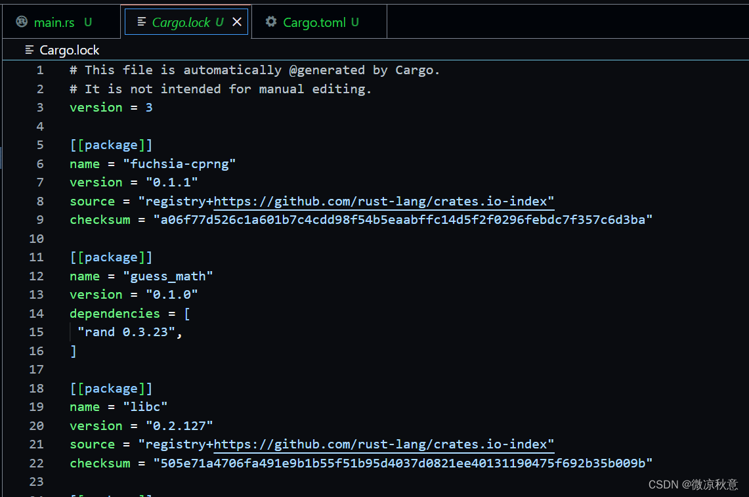Screen dimensions: 749x497
Task: Close the Cargo.lock tab
Action: click(x=237, y=22)
